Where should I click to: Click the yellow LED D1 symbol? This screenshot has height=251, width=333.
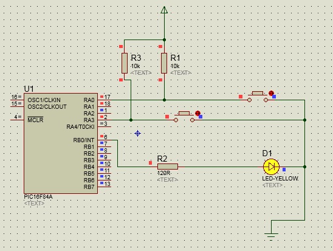click(271, 167)
